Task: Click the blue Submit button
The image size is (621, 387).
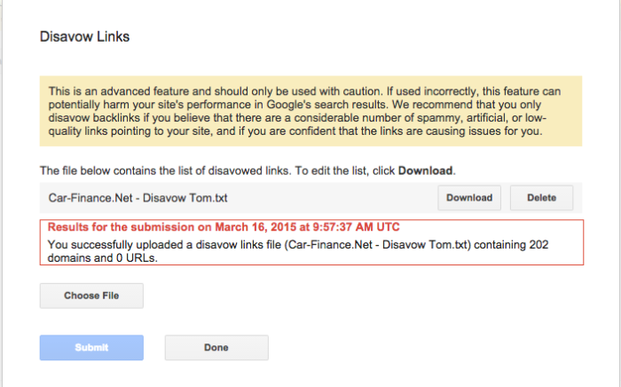Action: (x=91, y=347)
